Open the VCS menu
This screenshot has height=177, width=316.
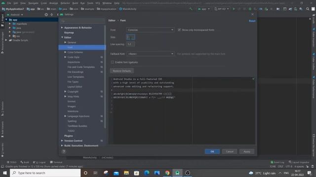[98, 3]
